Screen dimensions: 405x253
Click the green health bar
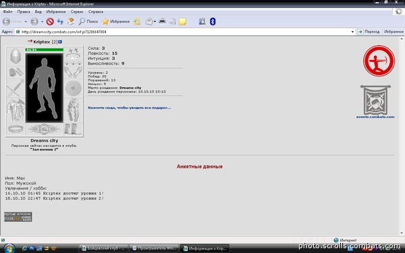(44, 50)
